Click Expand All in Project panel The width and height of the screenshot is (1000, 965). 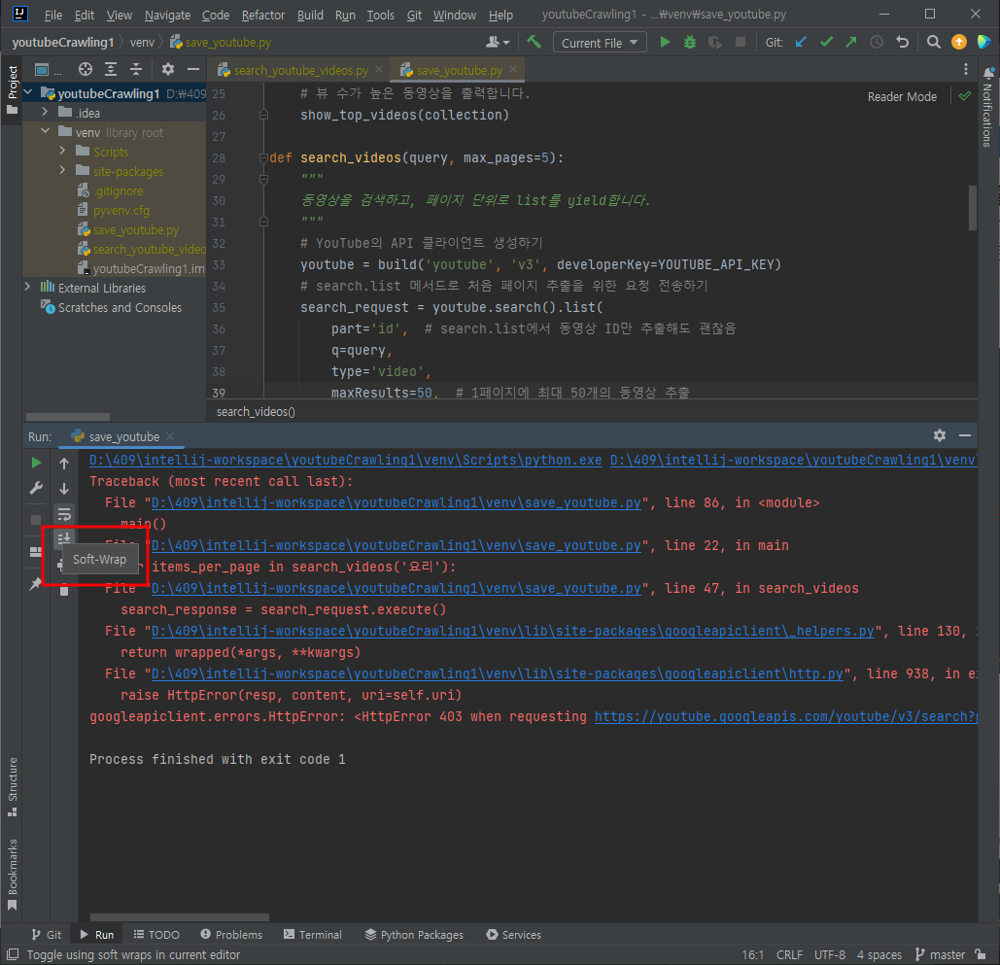click(x=111, y=69)
